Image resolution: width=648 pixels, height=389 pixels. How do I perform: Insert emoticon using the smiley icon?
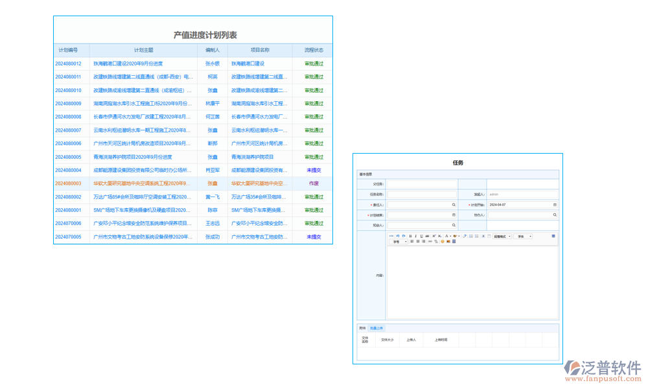[x=443, y=242]
